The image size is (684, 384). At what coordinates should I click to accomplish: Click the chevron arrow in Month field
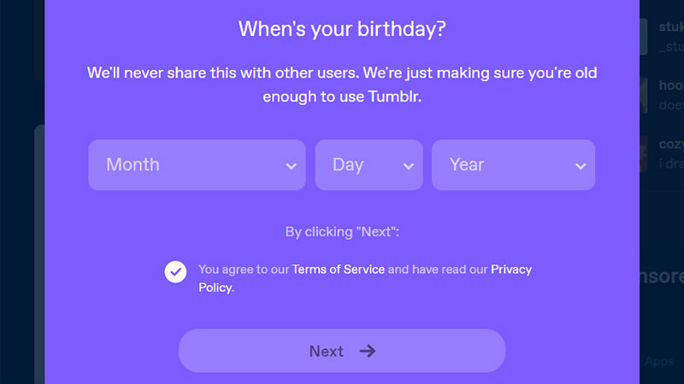click(x=291, y=166)
